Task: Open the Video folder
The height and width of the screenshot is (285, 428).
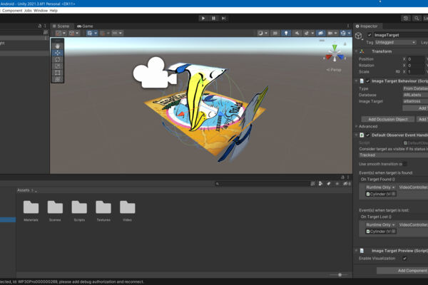Action: (128, 211)
